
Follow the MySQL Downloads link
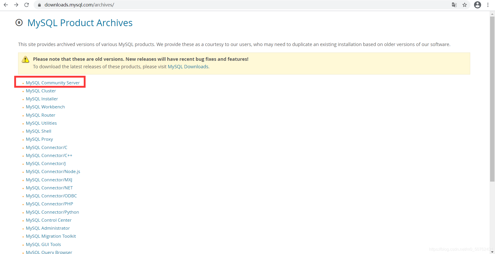coord(188,67)
